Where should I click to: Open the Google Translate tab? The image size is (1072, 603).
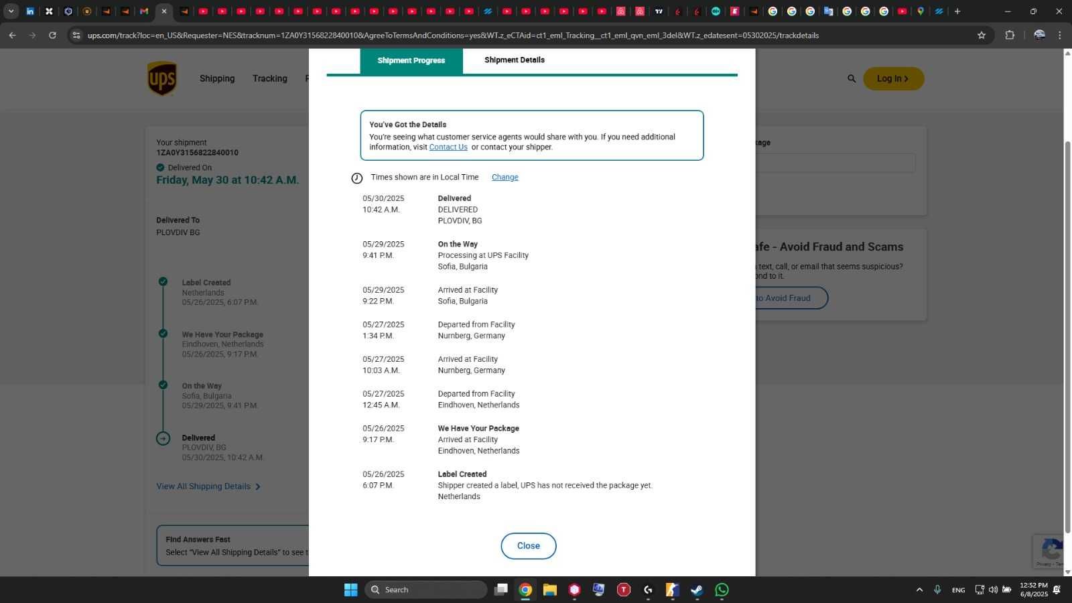829,11
